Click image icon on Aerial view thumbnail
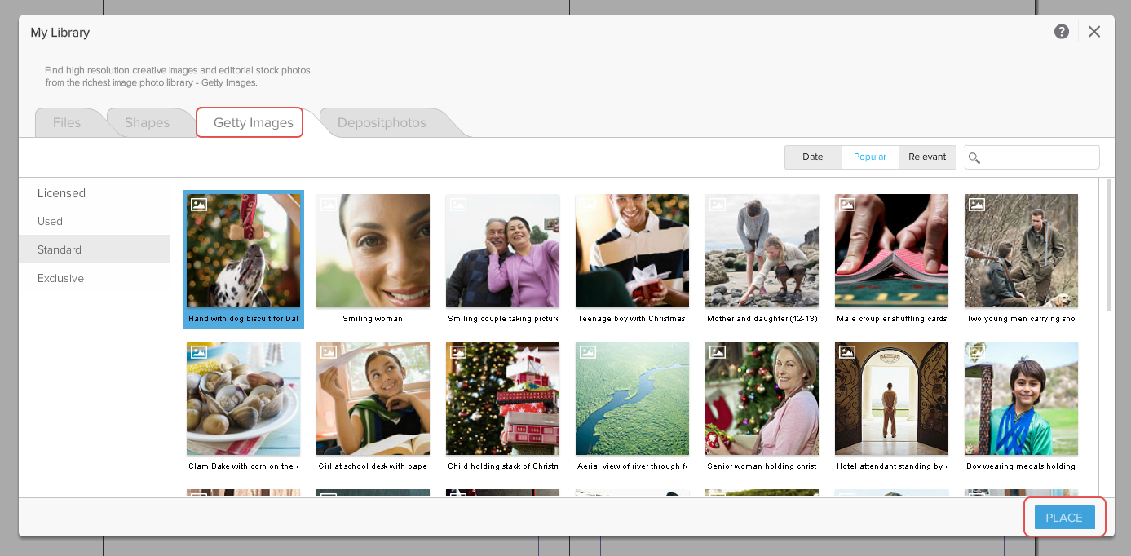The height and width of the screenshot is (556, 1131). pyautogui.click(x=588, y=352)
